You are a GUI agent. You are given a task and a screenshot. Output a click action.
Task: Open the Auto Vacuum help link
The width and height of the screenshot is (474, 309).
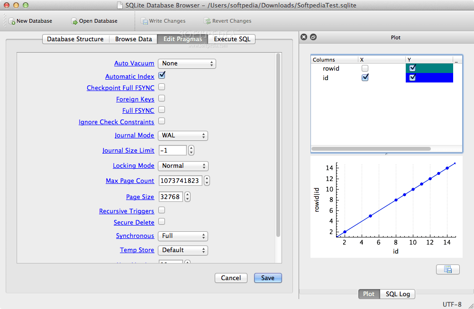point(134,63)
